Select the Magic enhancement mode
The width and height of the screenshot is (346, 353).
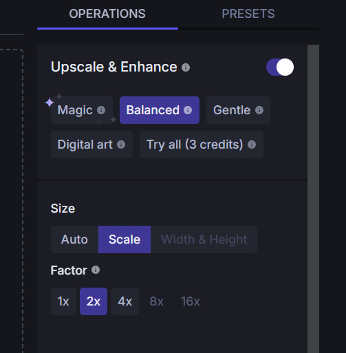pyautogui.click(x=82, y=110)
